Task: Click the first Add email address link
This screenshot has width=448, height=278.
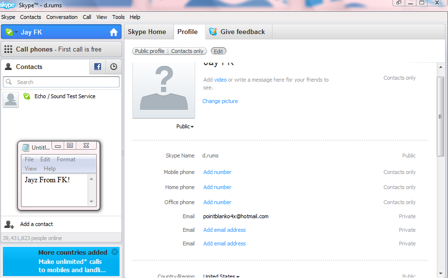Action: [x=224, y=230]
